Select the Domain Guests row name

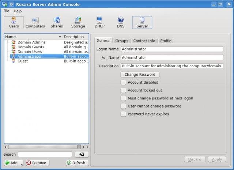31,47
